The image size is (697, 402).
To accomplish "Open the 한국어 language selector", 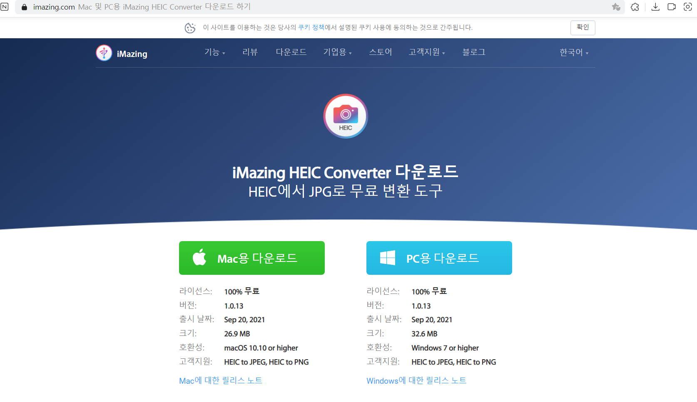I will coord(574,52).
